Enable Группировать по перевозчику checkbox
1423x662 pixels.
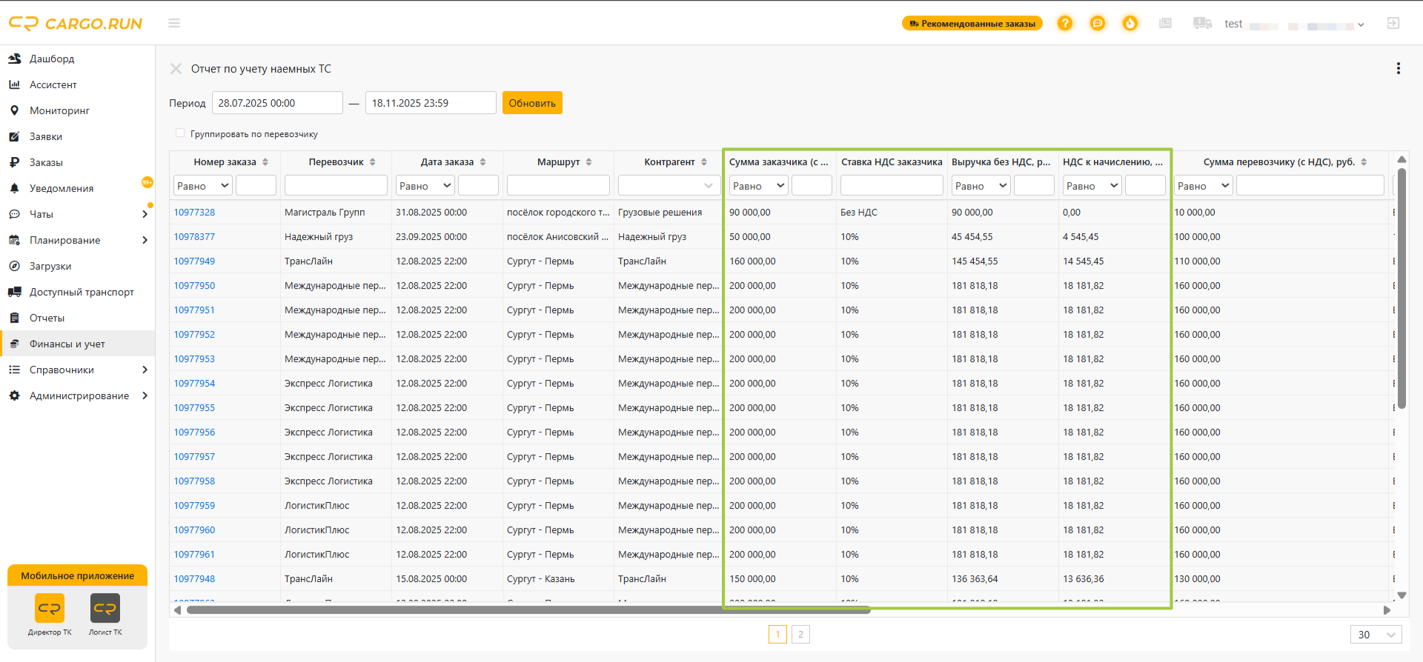tap(179, 133)
